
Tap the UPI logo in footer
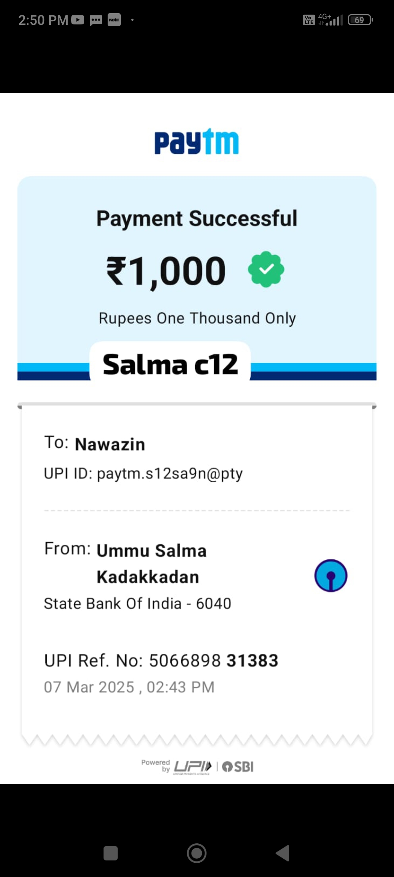pos(192,766)
